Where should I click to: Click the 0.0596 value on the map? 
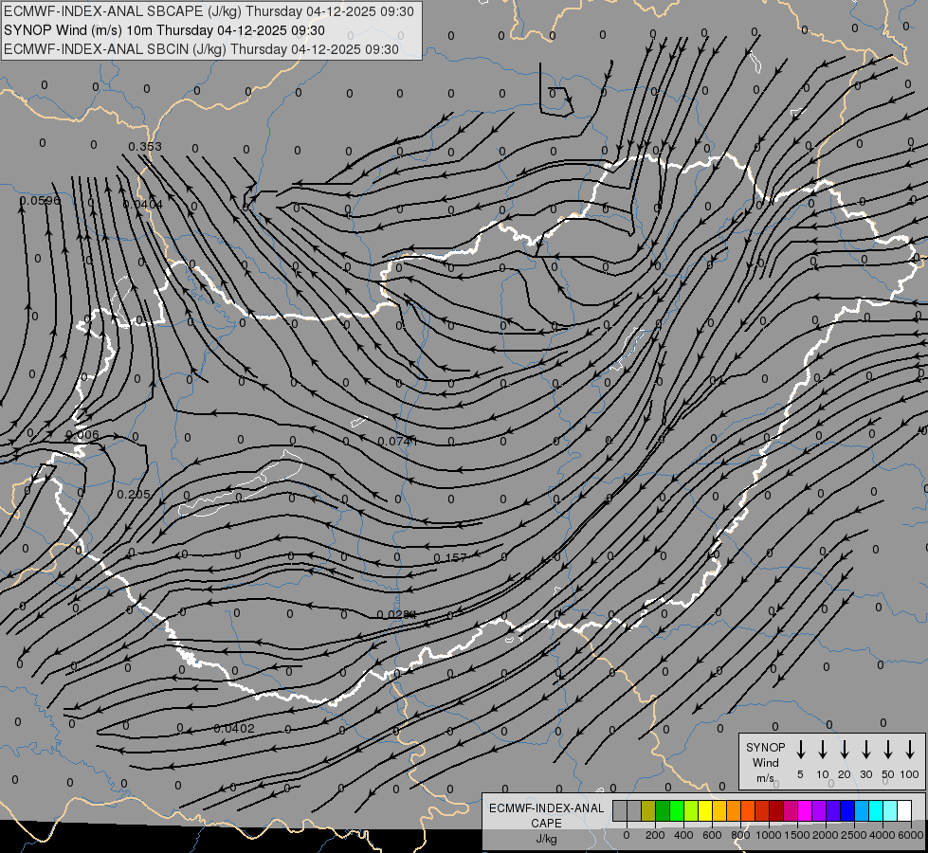(40, 201)
